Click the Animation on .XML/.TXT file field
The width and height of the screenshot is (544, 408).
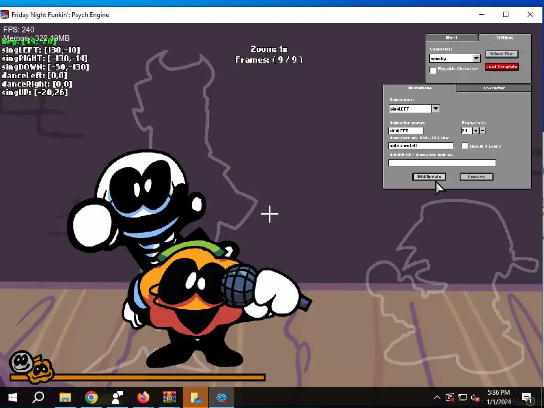421,146
